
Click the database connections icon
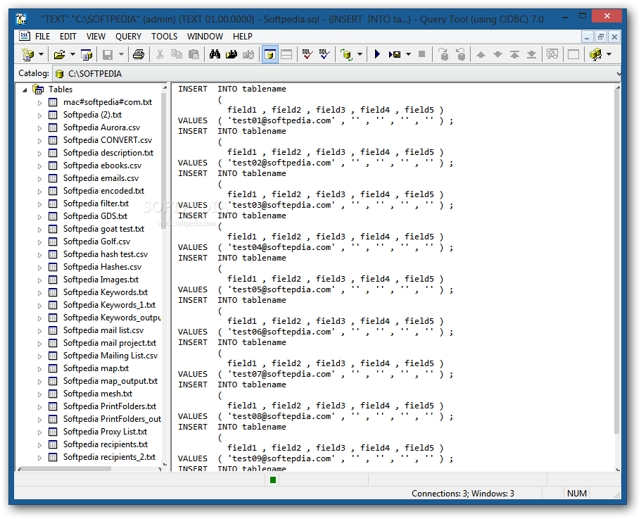[596, 54]
